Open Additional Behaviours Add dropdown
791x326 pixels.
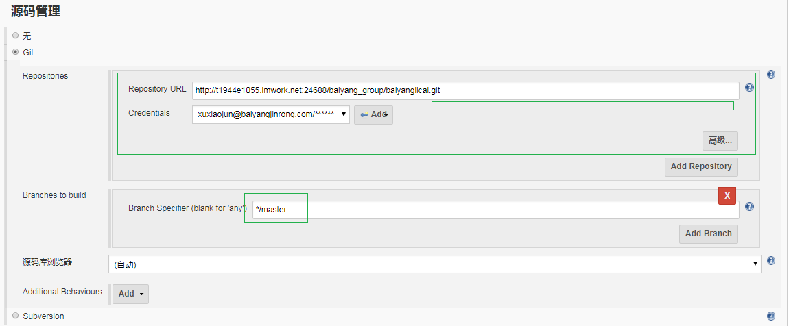tap(130, 294)
